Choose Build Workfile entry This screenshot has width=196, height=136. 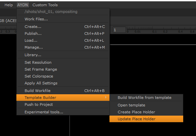63,91
